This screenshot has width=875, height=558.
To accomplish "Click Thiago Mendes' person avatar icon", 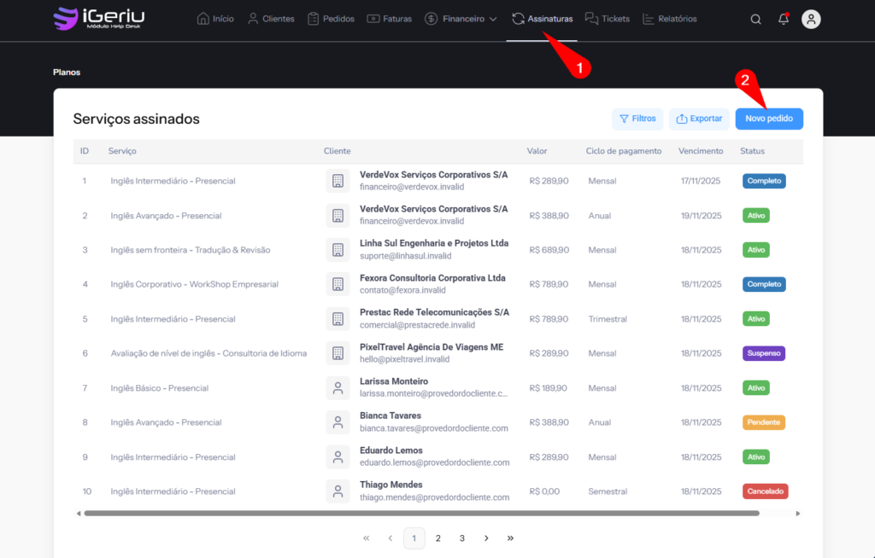I will pos(338,491).
